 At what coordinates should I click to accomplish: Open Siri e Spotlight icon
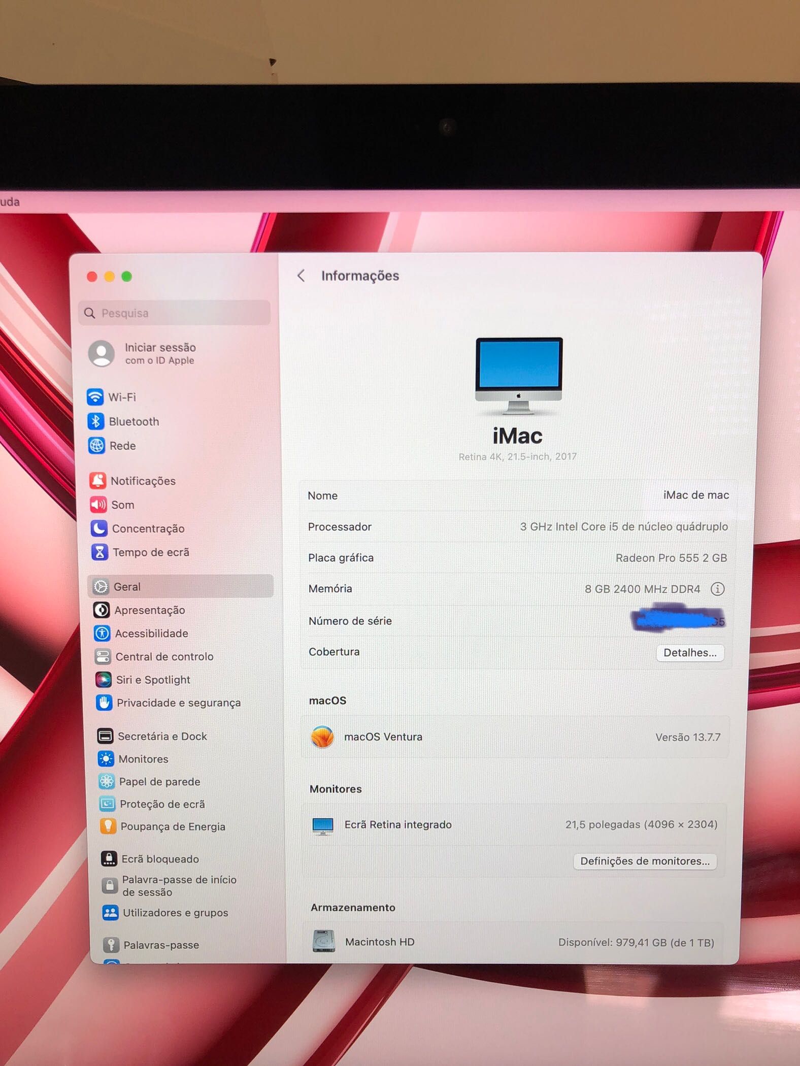104,679
